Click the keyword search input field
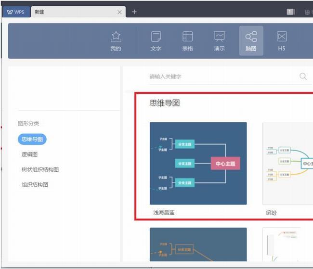 (x=223, y=77)
